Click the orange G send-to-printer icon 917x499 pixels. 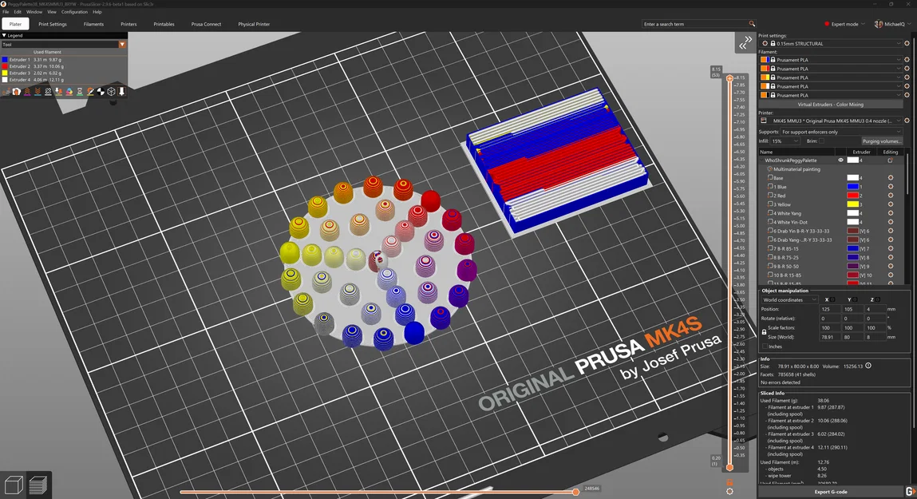[x=910, y=491]
